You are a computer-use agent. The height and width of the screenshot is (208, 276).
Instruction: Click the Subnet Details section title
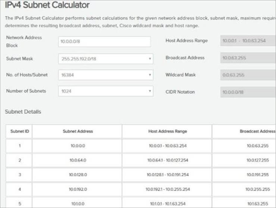point(23,112)
